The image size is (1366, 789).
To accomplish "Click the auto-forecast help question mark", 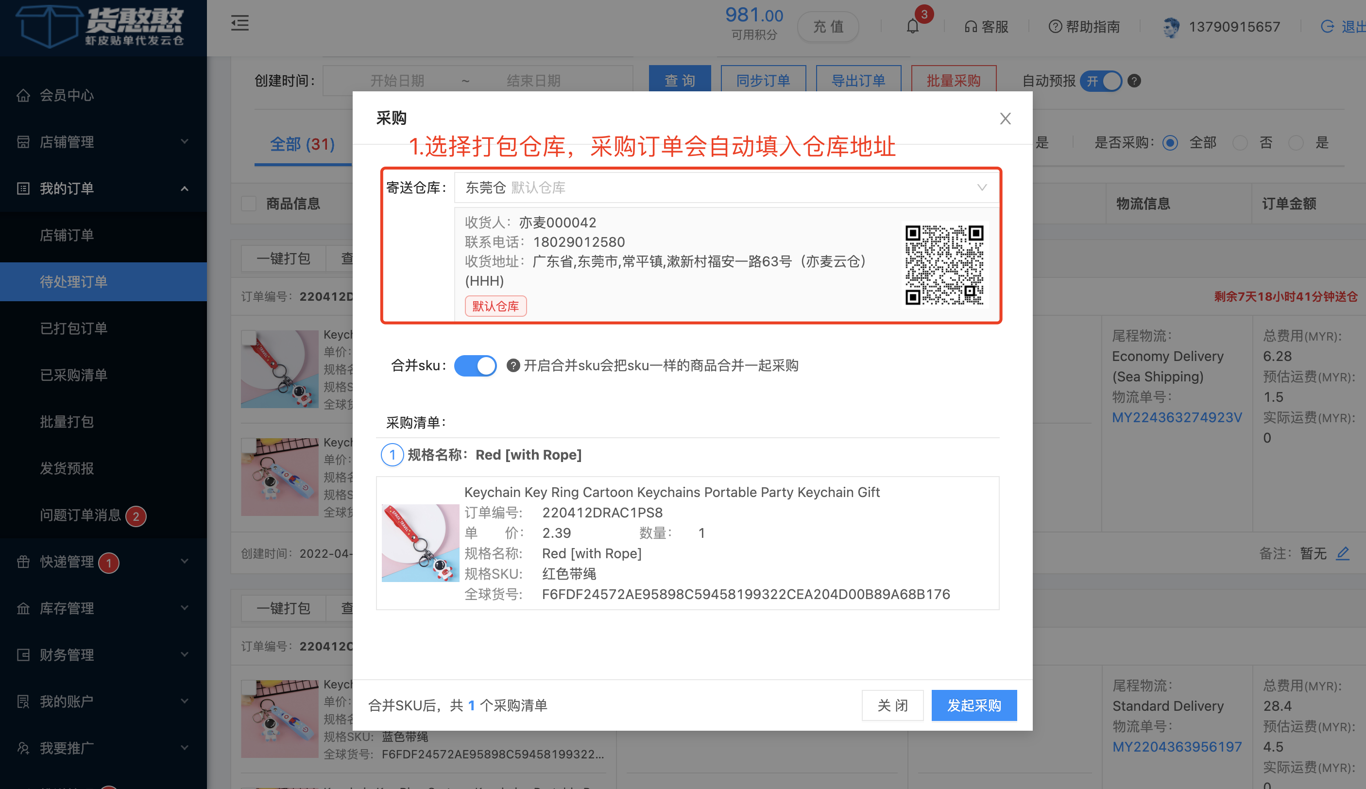I will (1134, 81).
